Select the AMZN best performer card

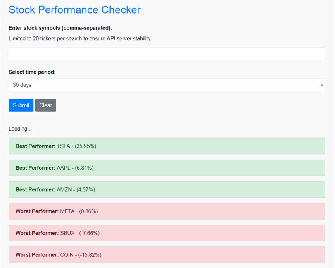coord(167,190)
